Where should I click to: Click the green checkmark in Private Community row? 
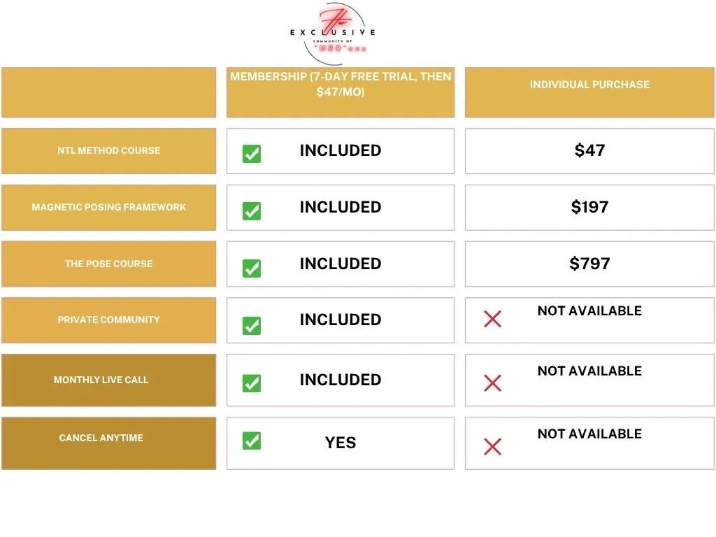click(x=252, y=325)
